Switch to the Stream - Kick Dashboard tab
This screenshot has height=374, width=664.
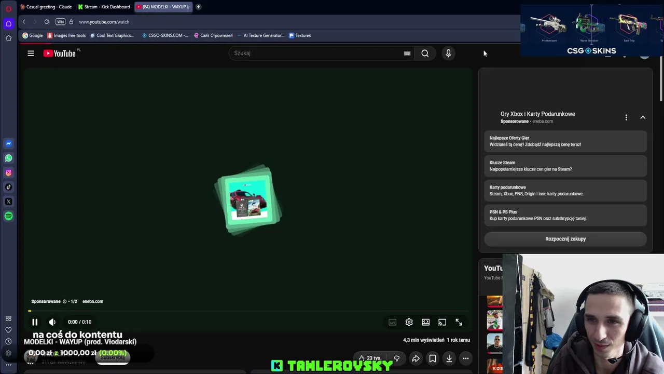(104, 7)
